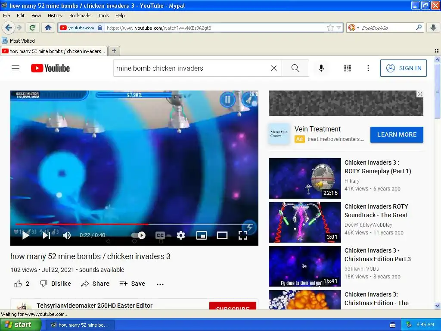This screenshot has height=331, width=441.
Task: Open the DuckDuckGo search engine dropdown
Action: point(354,28)
